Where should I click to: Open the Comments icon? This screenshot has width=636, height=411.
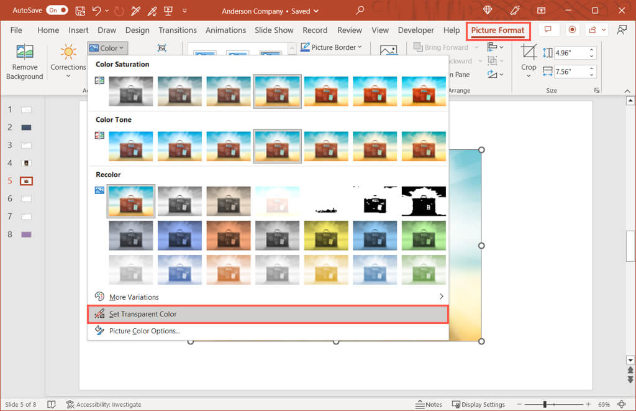point(547,30)
